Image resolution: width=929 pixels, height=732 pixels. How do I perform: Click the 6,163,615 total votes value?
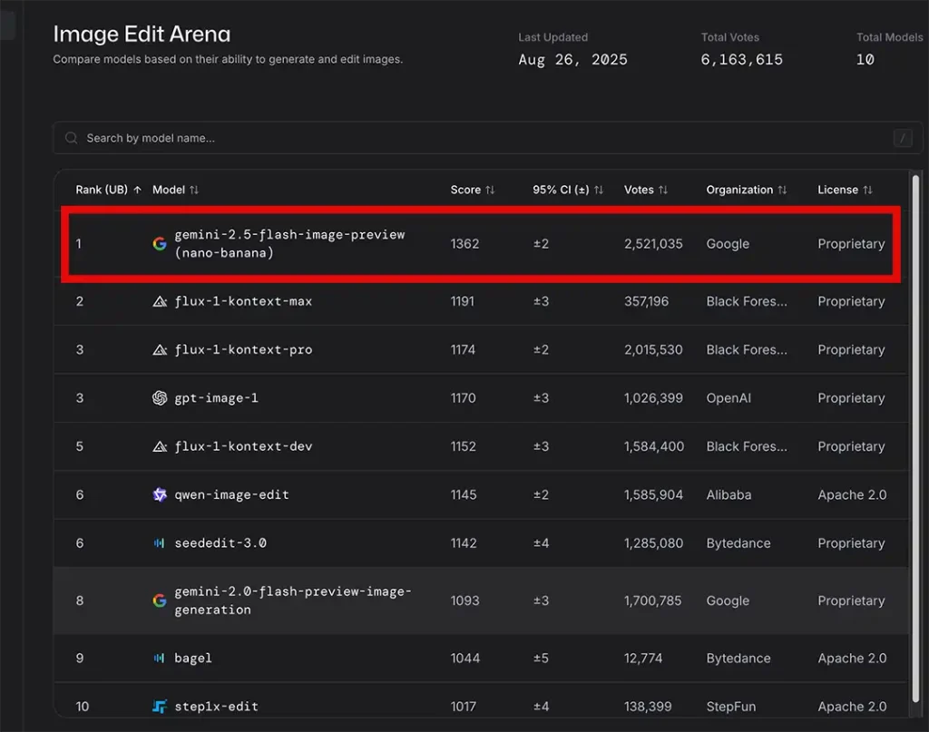(742, 60)
